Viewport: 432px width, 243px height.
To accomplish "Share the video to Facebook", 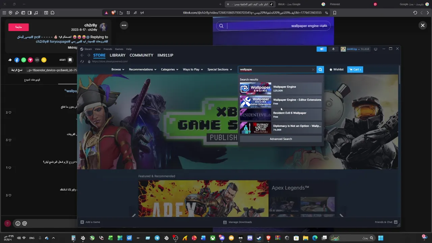I will (17, 60).
